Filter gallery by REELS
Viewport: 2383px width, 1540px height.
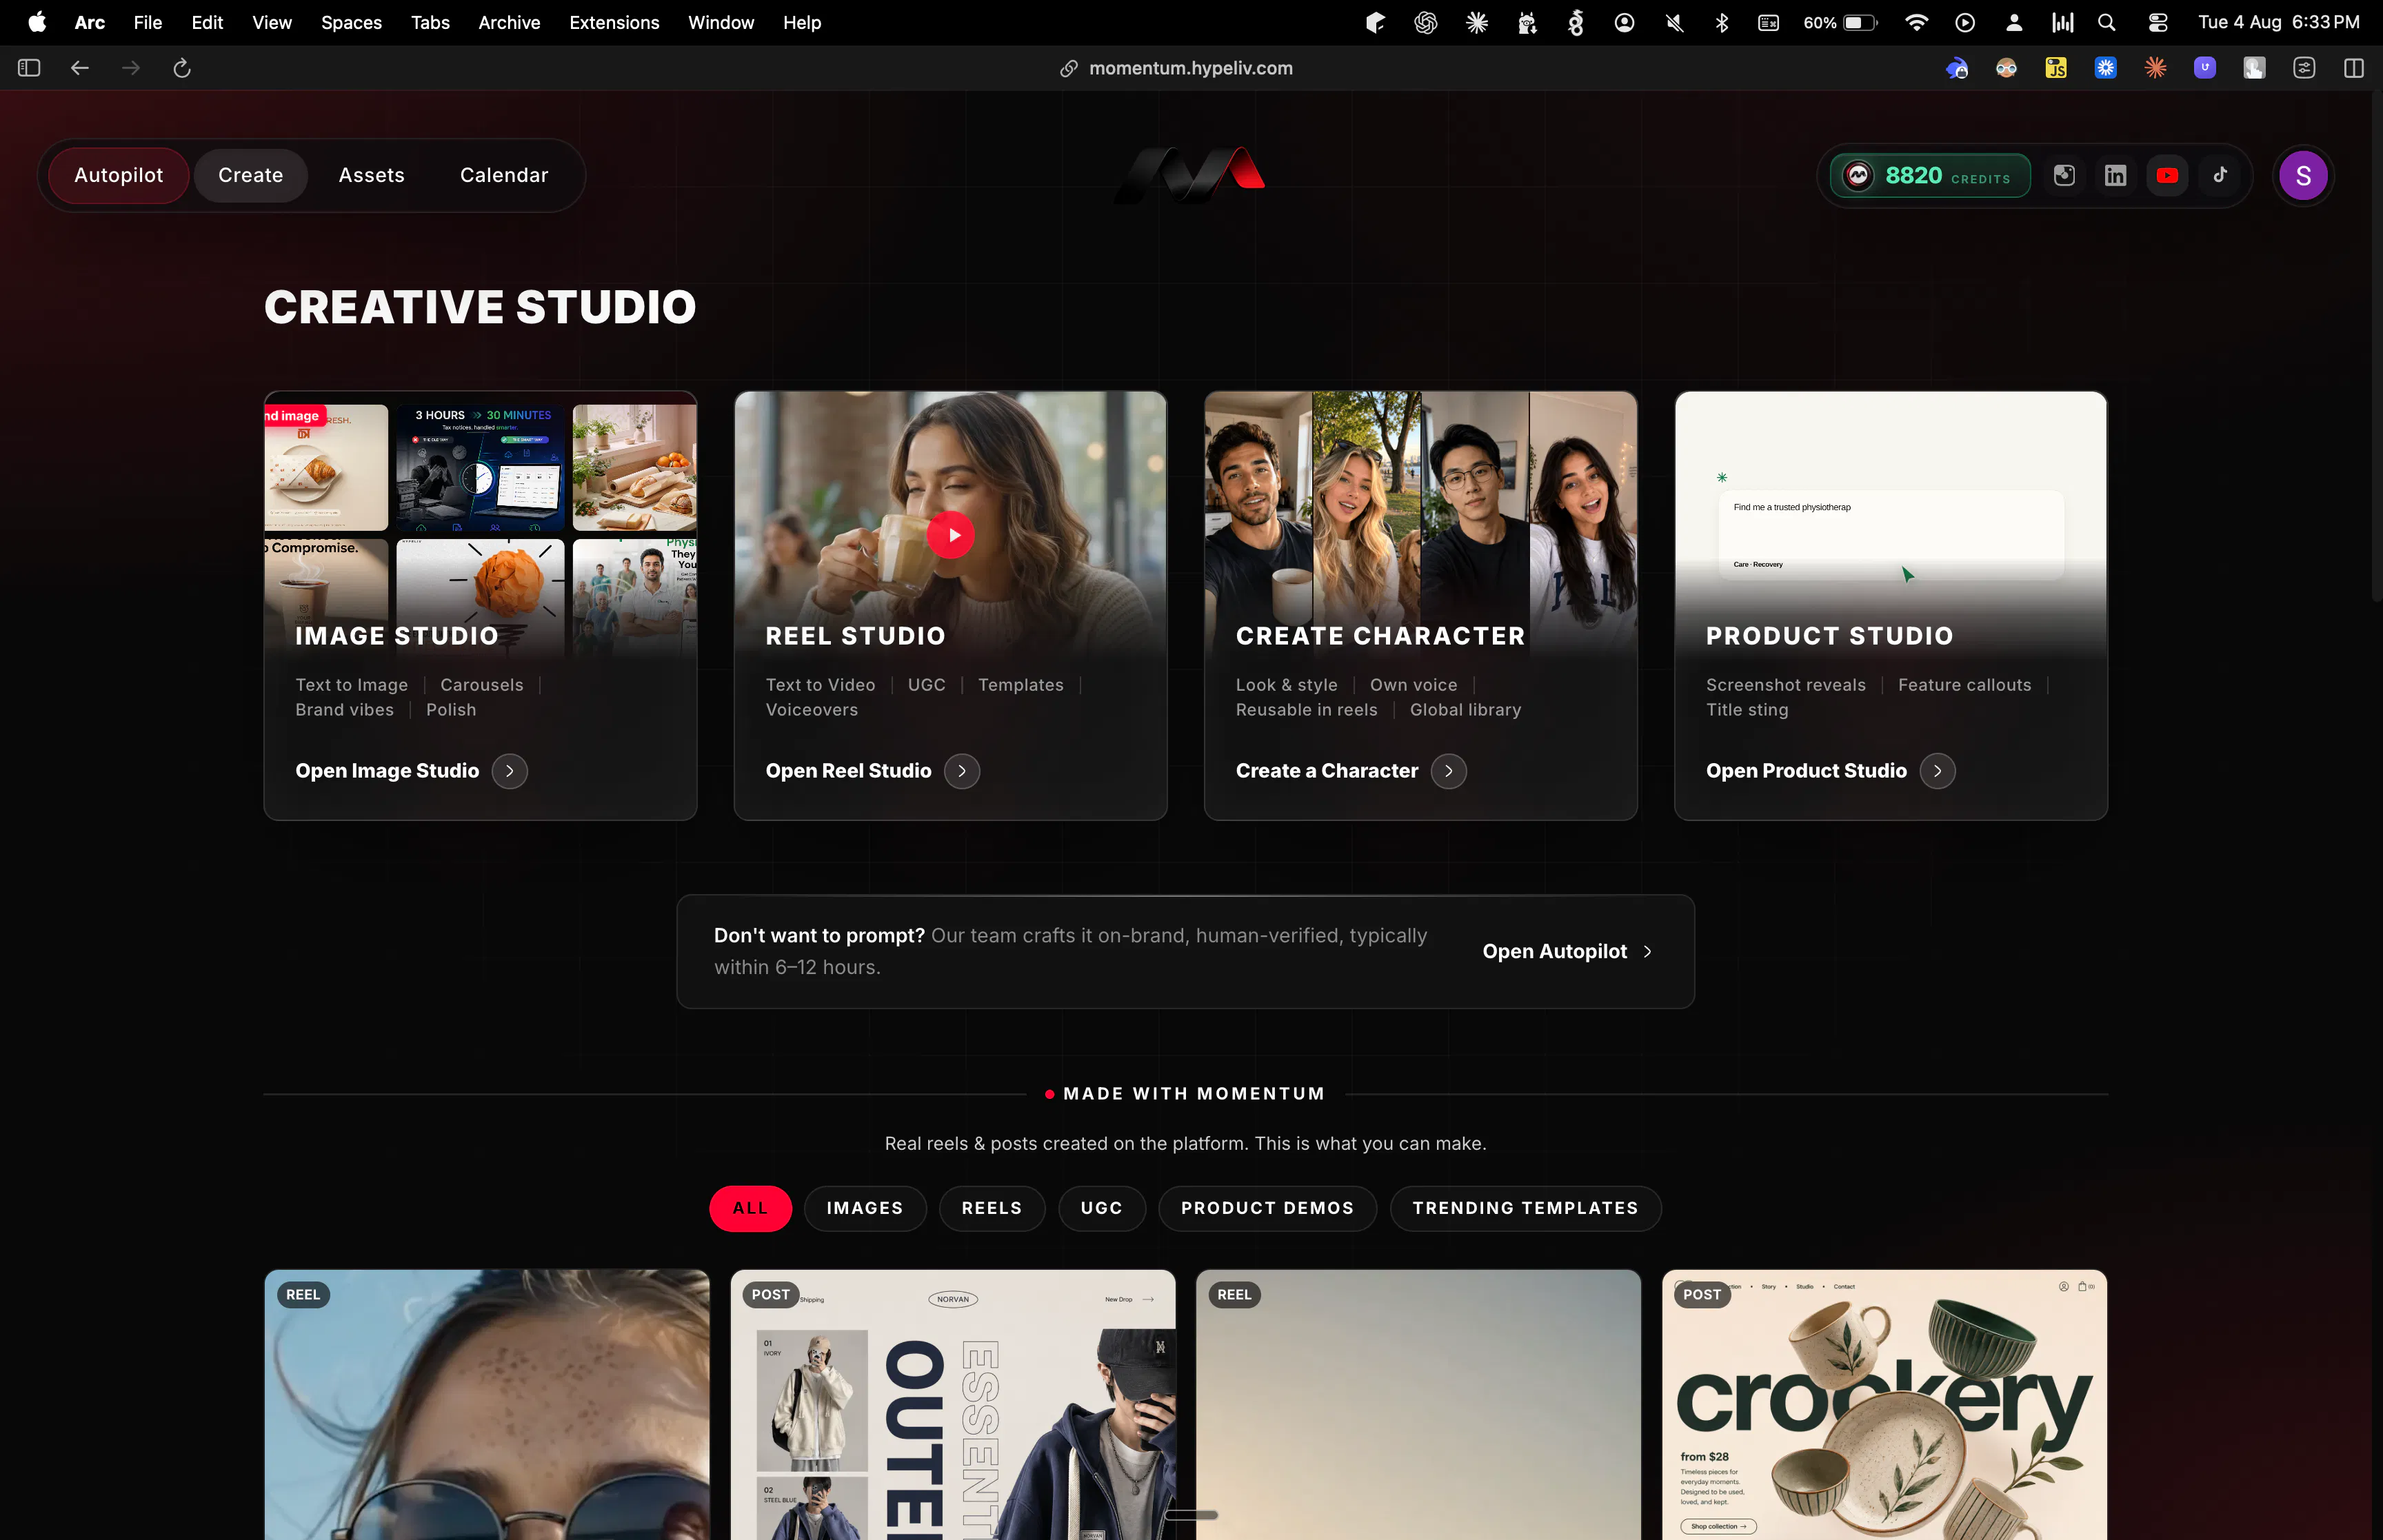992,1208
